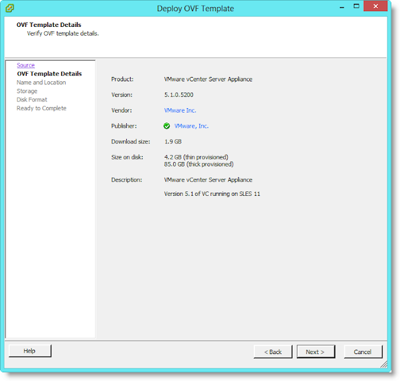Screen dimensions: 400x381
Task: Minimize the Deploy OVF Template window
Action: [342, 7]
